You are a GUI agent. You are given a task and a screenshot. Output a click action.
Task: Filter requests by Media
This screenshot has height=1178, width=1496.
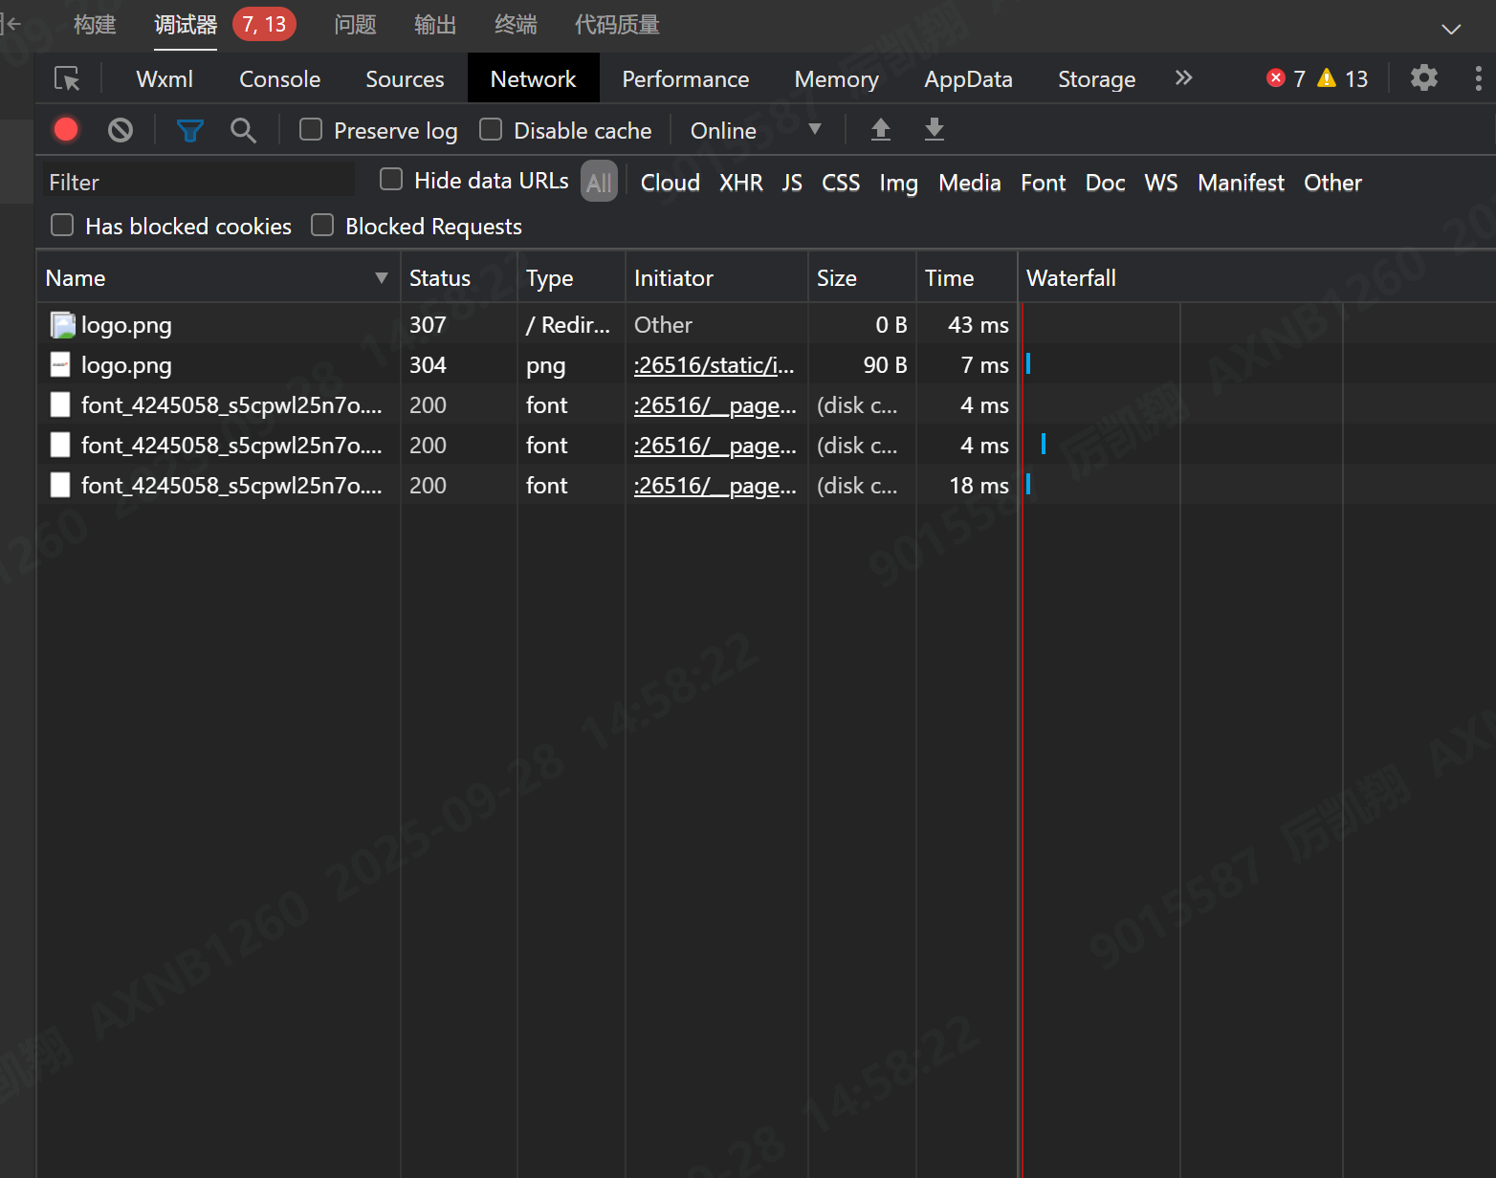pos(970,183)
